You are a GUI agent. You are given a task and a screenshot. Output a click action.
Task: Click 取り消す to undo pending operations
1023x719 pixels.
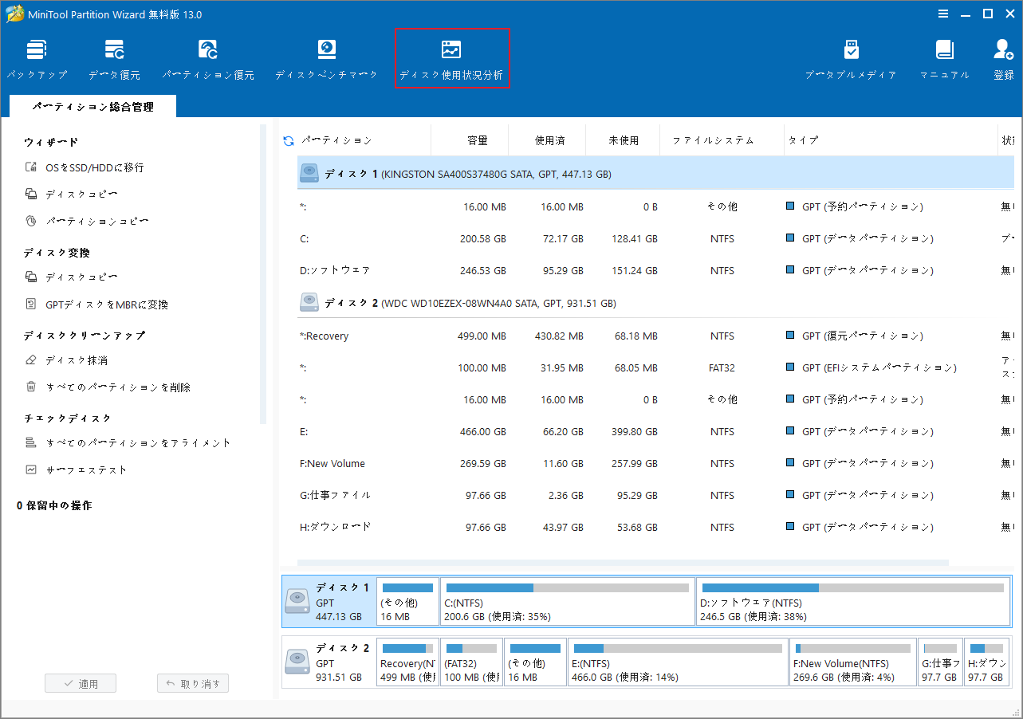192,682
